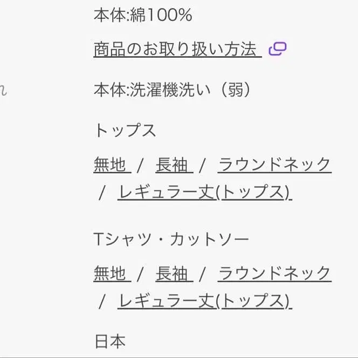This screenshot has width=358, height=358.
Task: Click the slash before レギュラー丈 under Tシャツ・カットソー
Action: point(102,302)
